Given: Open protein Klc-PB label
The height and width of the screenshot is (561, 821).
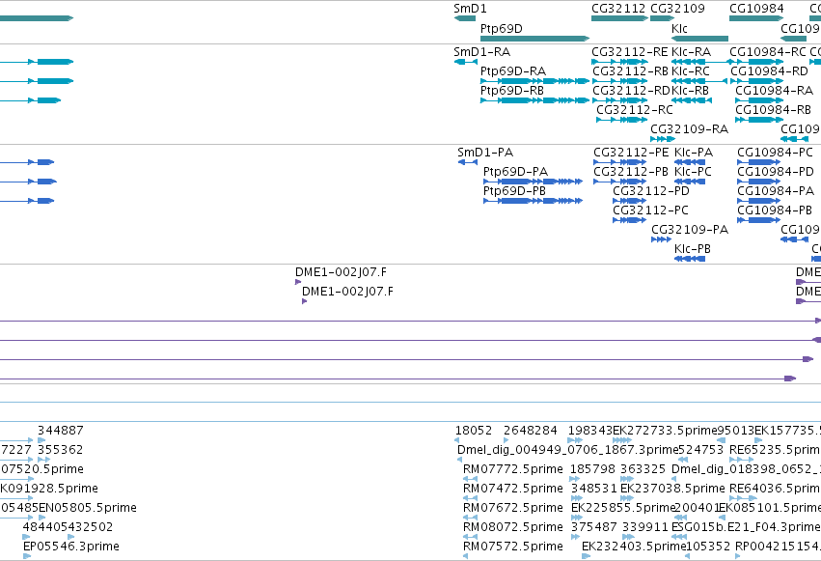Looking at the screenshot, I should click(692, 249).
